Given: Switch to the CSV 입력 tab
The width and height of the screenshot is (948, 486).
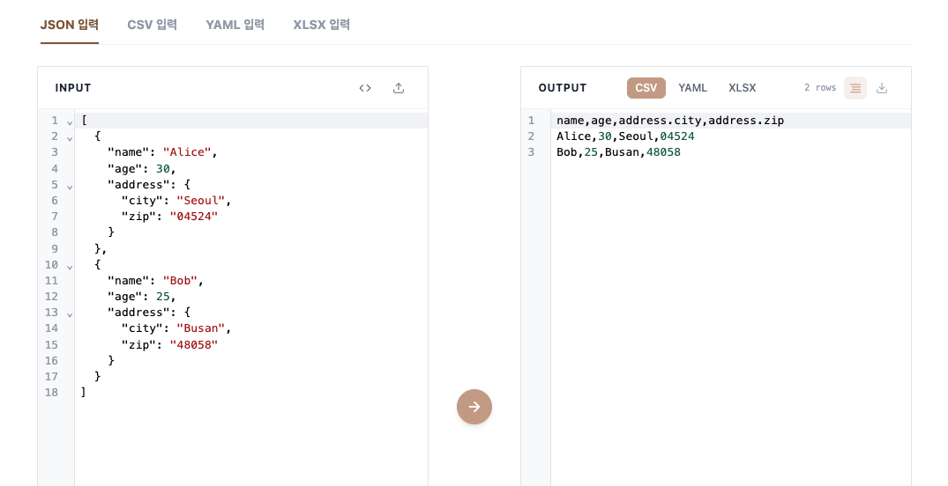Looking at the screenshot, I should click(153, 25).
